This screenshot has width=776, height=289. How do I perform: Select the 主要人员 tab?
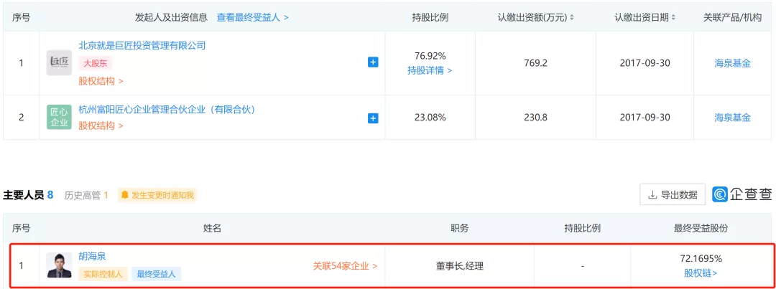click(x=28, y=195)
